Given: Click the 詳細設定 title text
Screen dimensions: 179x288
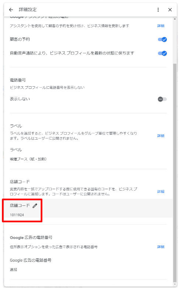Looking at the screenshot, I should 28,10.
